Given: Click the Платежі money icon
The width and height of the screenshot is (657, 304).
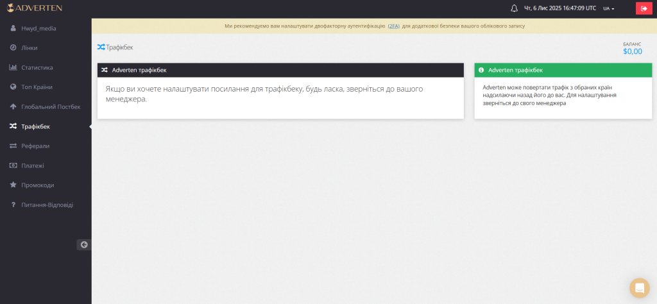Looking at the screenshot, I should (x=13, y=165).
